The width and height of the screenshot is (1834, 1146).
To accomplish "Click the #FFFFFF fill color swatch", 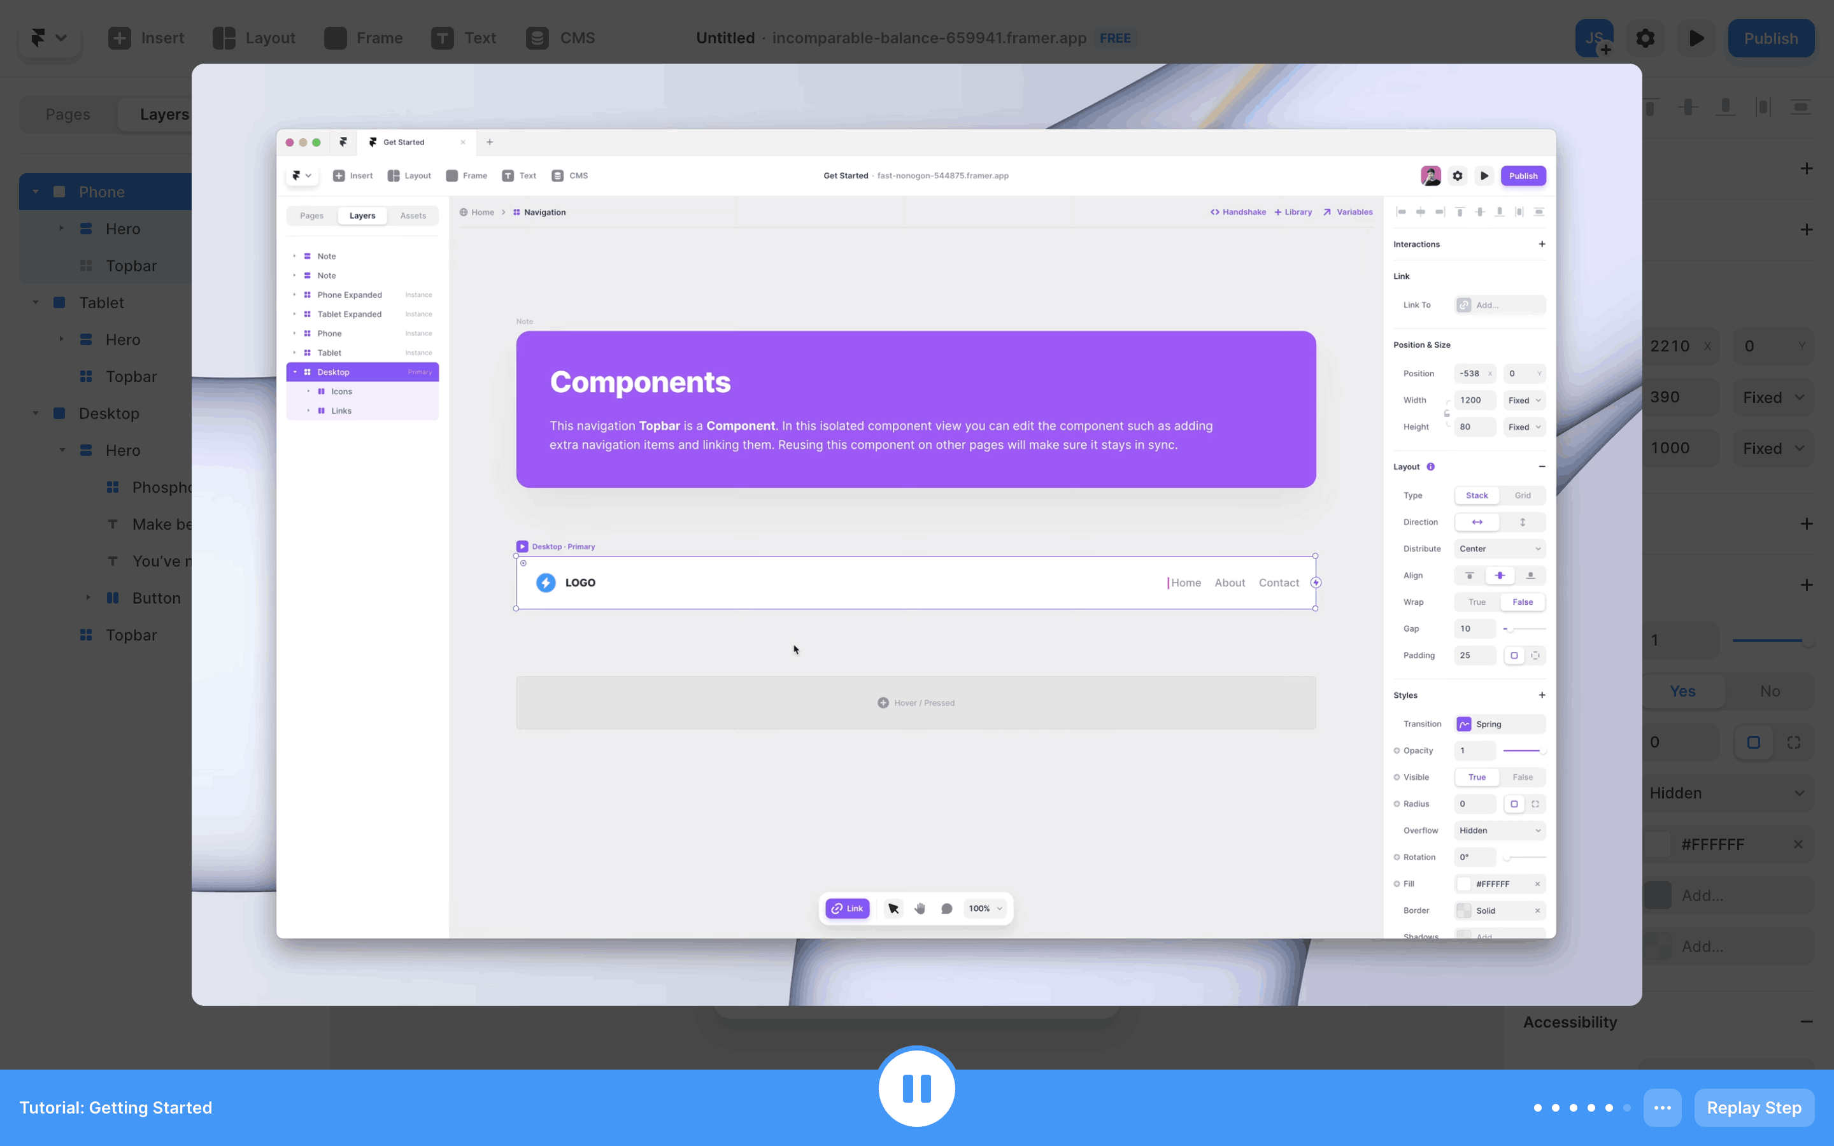I will point(1659,844).
